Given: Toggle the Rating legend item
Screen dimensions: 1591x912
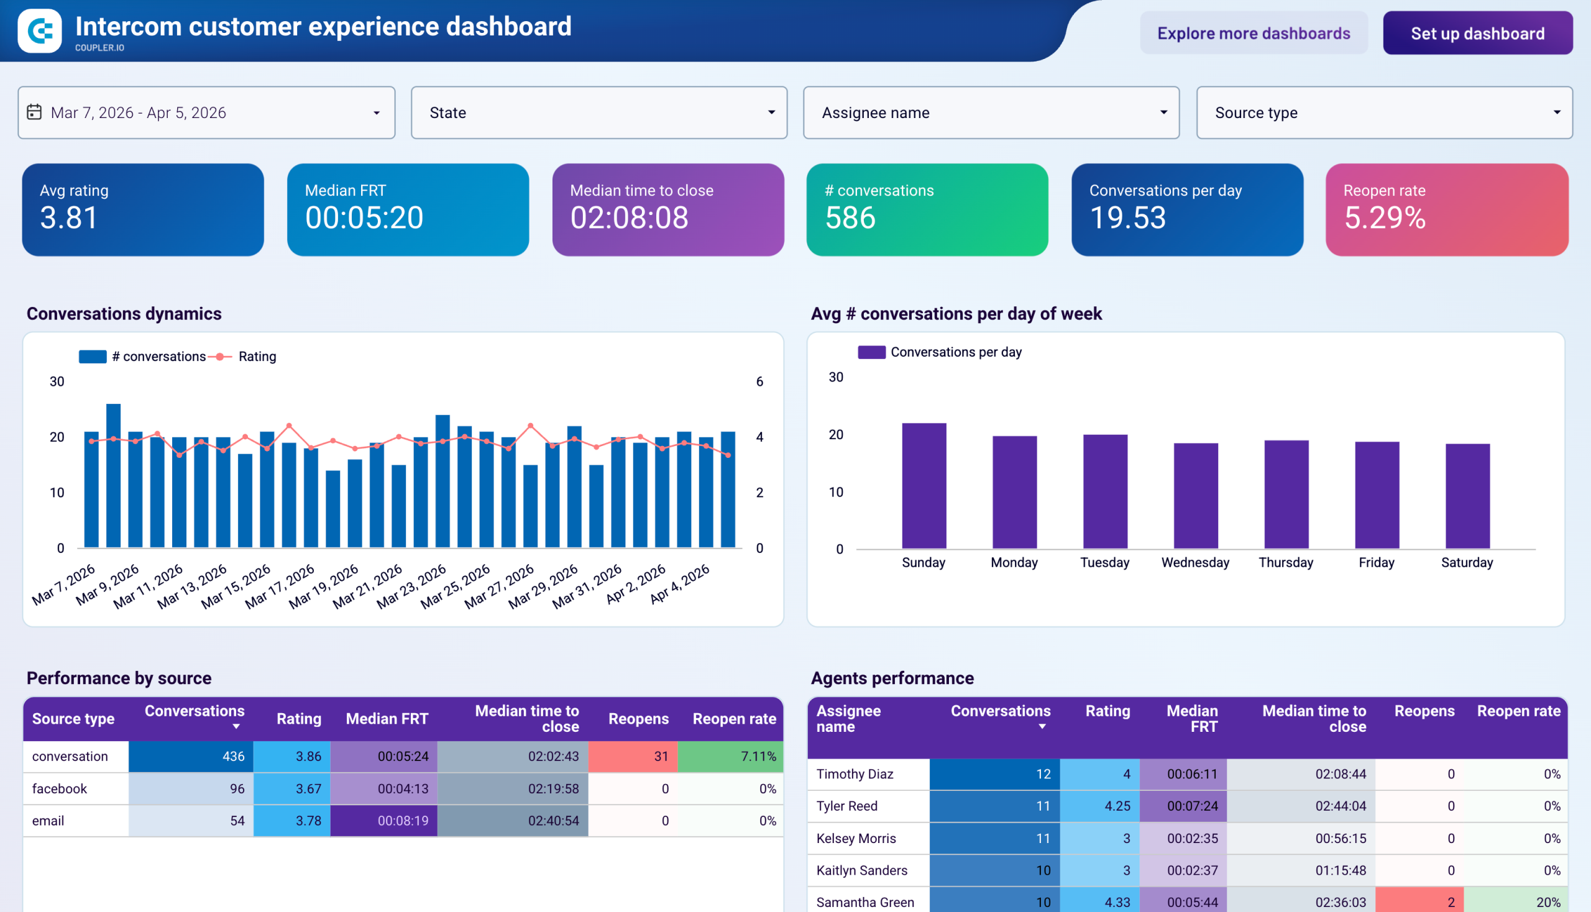Looking at the screenshot, I should 257,356.
